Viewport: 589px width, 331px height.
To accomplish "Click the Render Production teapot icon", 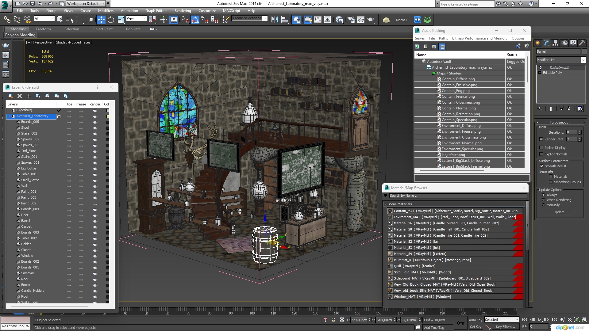I will pyautogui.click(x=371, y=20).
